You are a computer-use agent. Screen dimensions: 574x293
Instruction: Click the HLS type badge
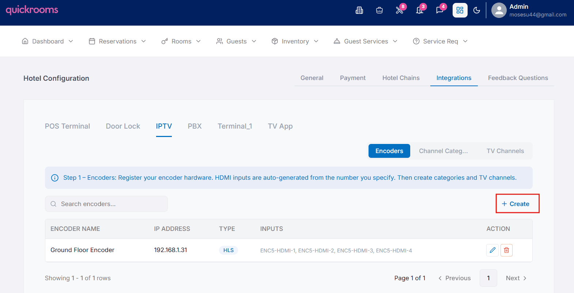click(x=229, y=250)
